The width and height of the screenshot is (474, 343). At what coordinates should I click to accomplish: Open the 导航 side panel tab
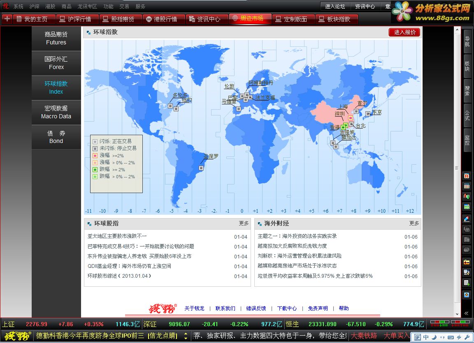[x=467, y=41]
